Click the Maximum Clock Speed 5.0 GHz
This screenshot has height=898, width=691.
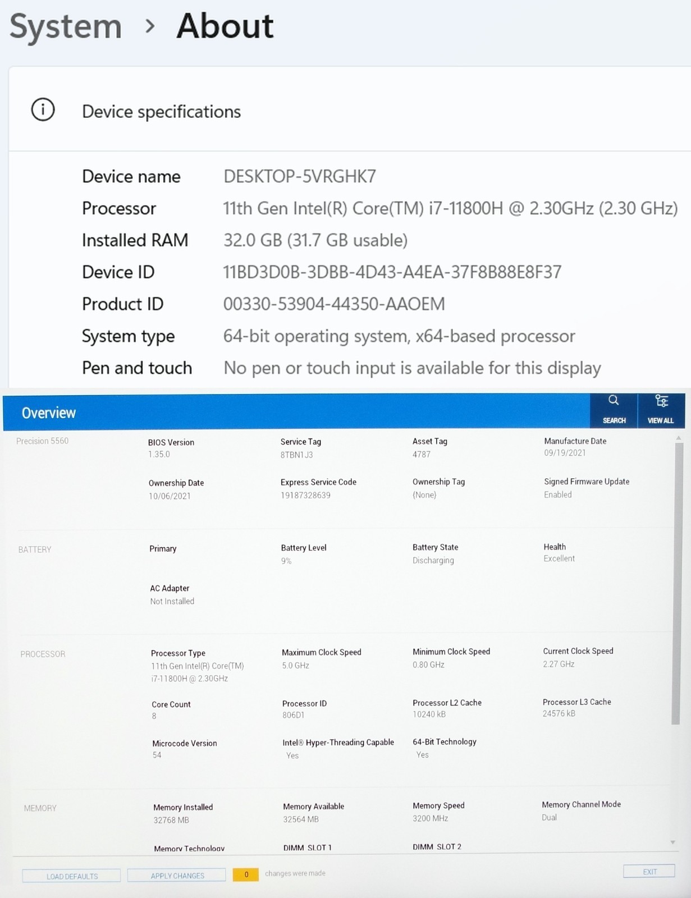296,666
